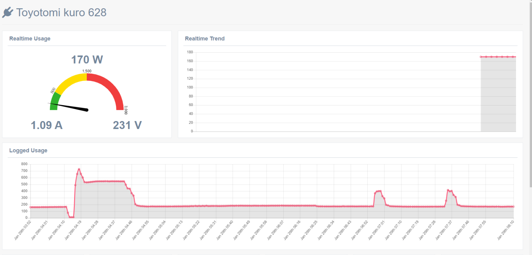Click the 700 W peak in Logged Usage
This screenshot has height=255, width=532.
point(79,169)
